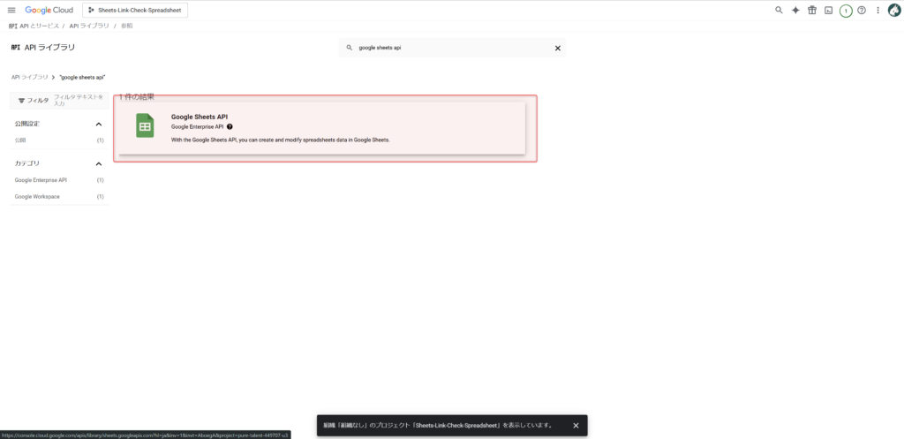
Task: Open the three-dot settings menu
Action: [x=878, y=10]
